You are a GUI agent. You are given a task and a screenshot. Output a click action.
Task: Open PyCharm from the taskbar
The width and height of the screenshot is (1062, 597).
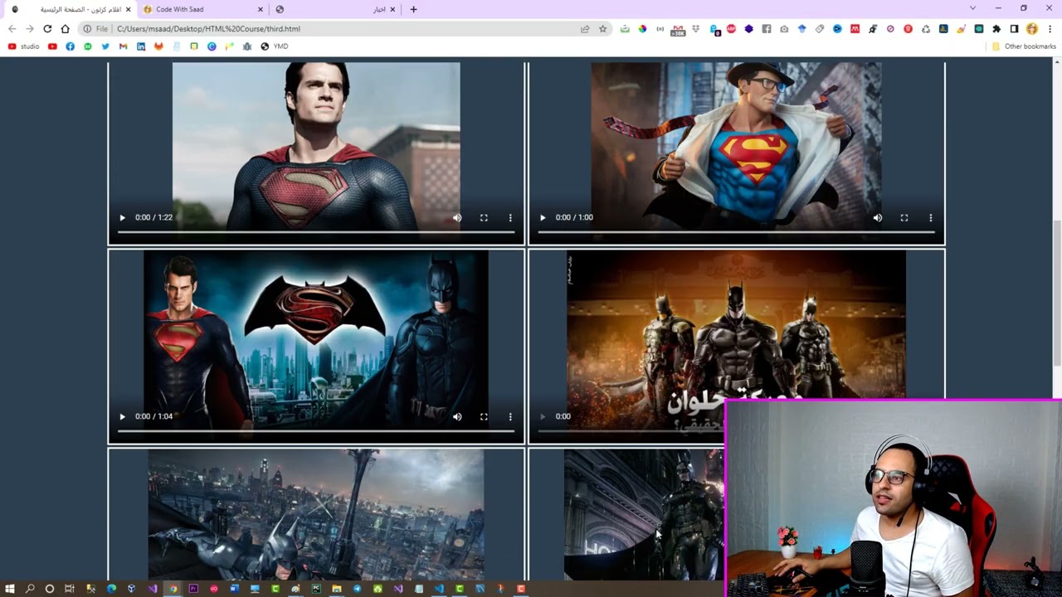point(316,589)
